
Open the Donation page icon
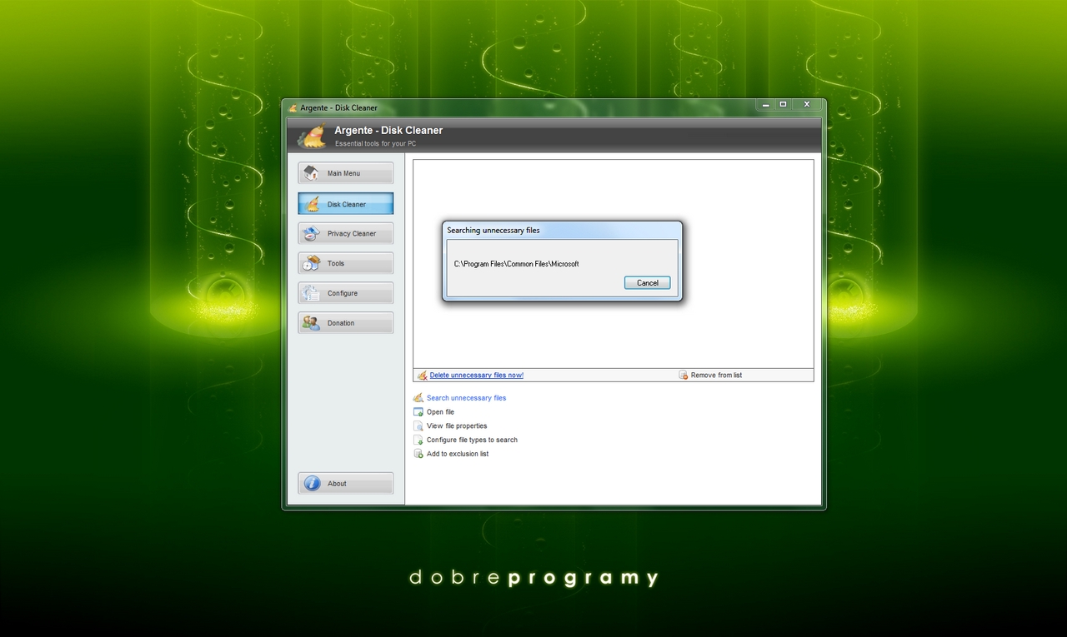coord(312,323)
